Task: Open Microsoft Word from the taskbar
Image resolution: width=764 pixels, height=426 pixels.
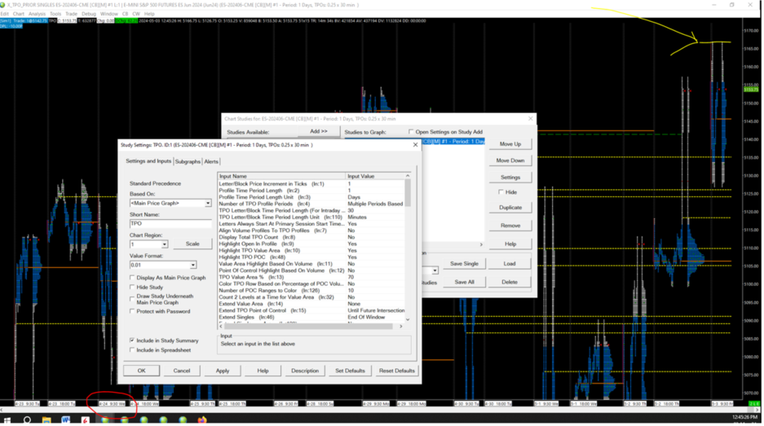Action: click(66, 420)
